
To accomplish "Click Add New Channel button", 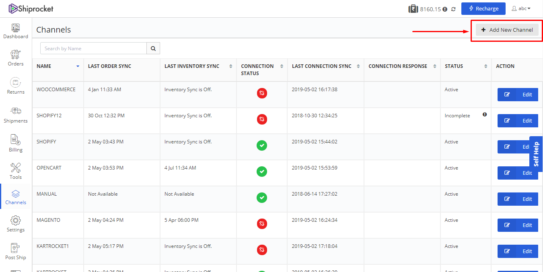I will 507,30.
